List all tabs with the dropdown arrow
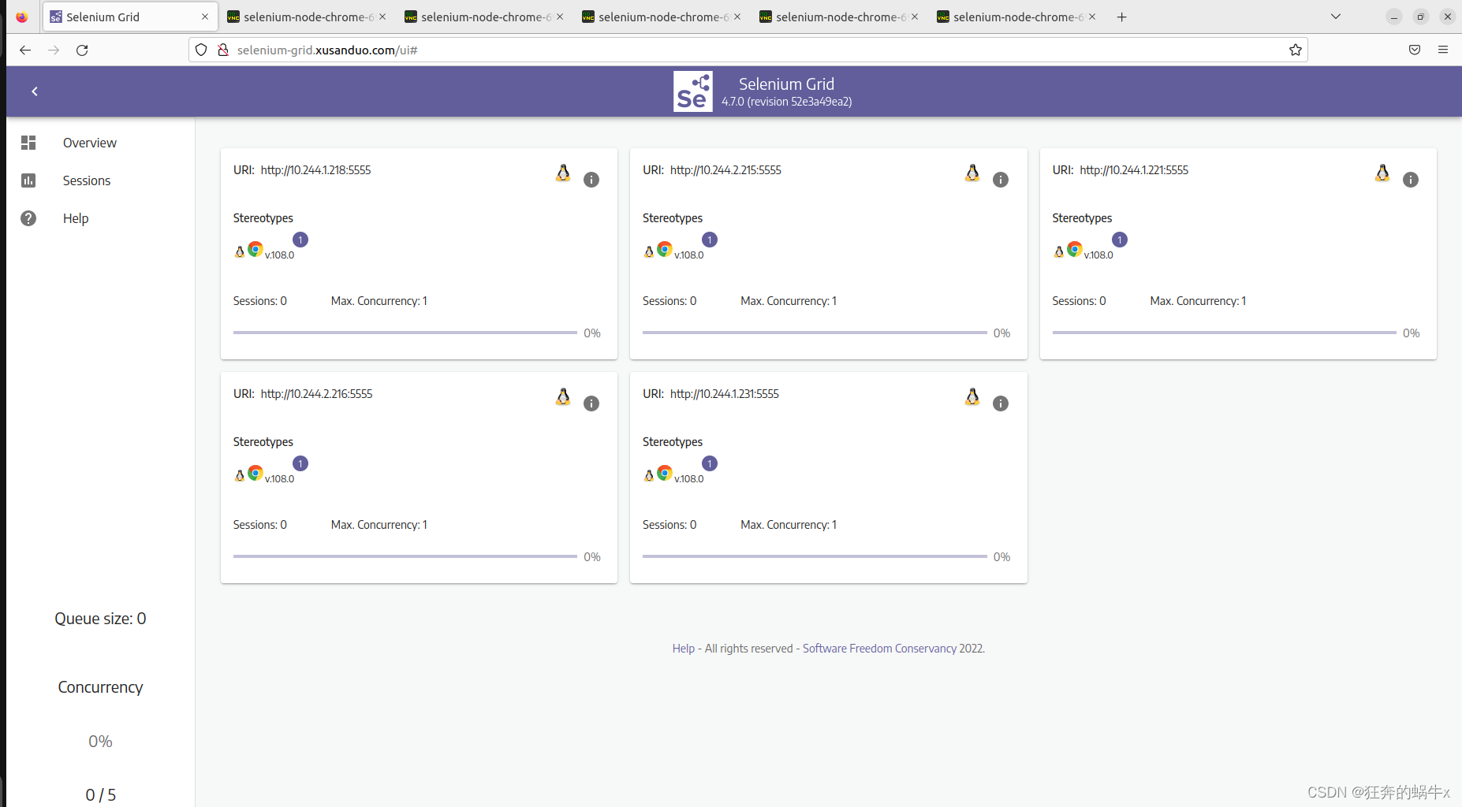The width and height of the screenshot is (1462, 807). [1336, 17]
